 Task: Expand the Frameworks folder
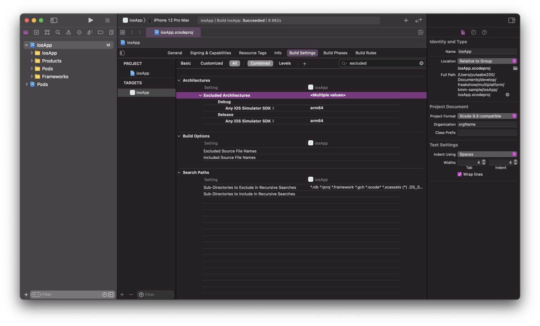[x=32, y=76]
